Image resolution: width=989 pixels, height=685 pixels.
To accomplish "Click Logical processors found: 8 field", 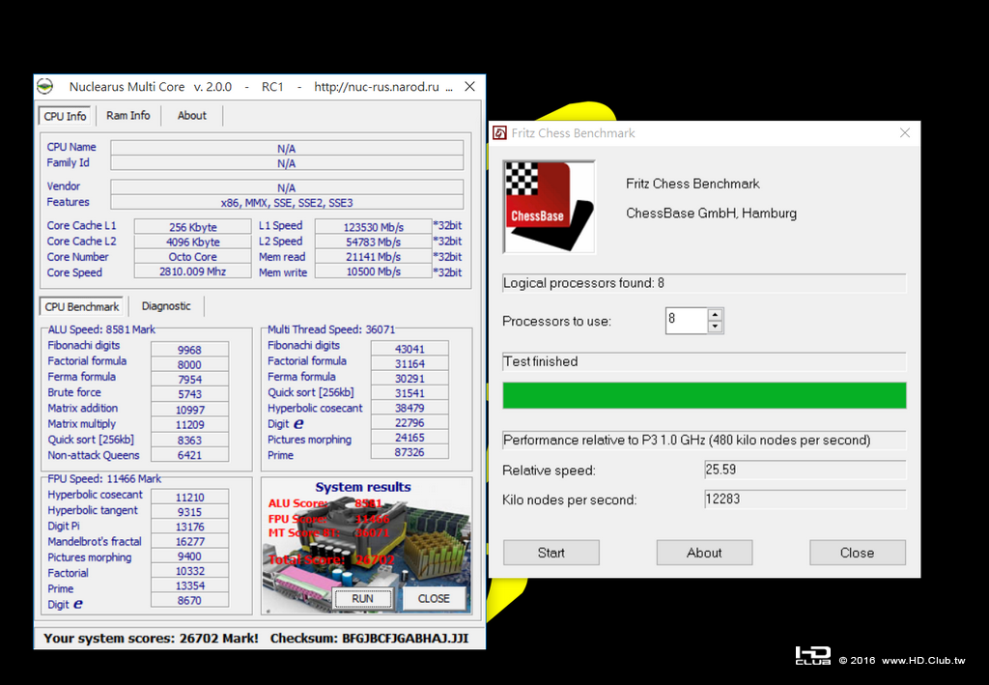I will 704,283.
